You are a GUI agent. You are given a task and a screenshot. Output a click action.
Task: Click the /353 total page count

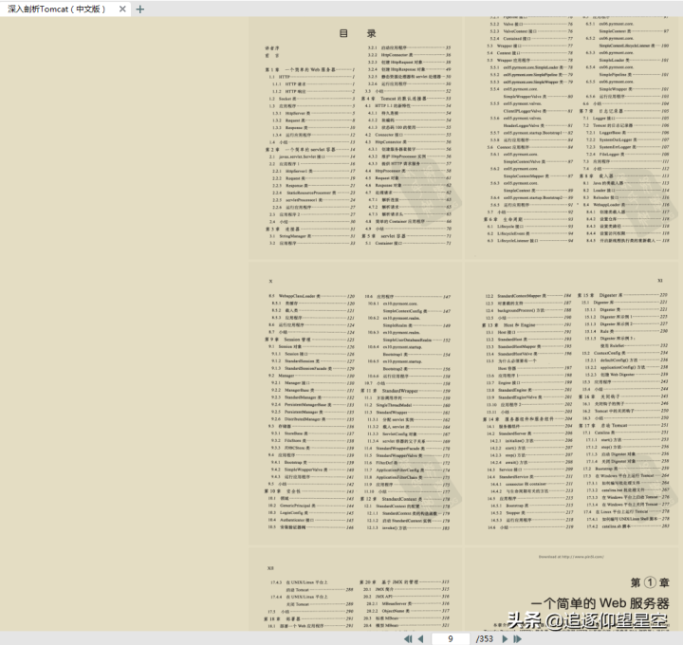[485, 639]
